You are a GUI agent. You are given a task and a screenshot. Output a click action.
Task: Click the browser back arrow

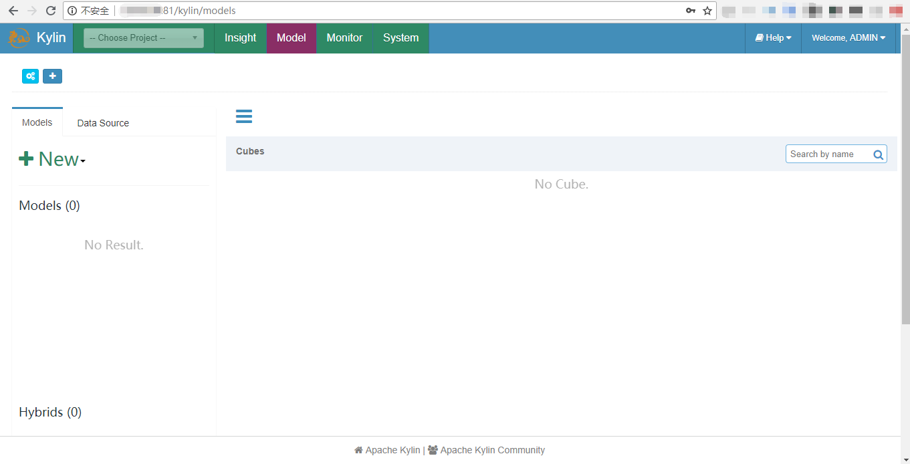13,11
